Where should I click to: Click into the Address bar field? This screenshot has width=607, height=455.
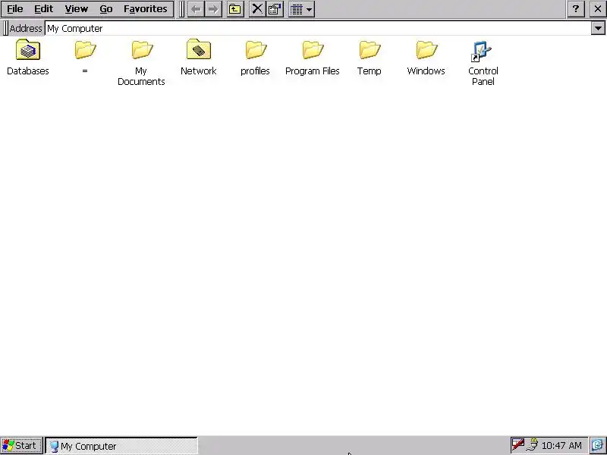317,28
